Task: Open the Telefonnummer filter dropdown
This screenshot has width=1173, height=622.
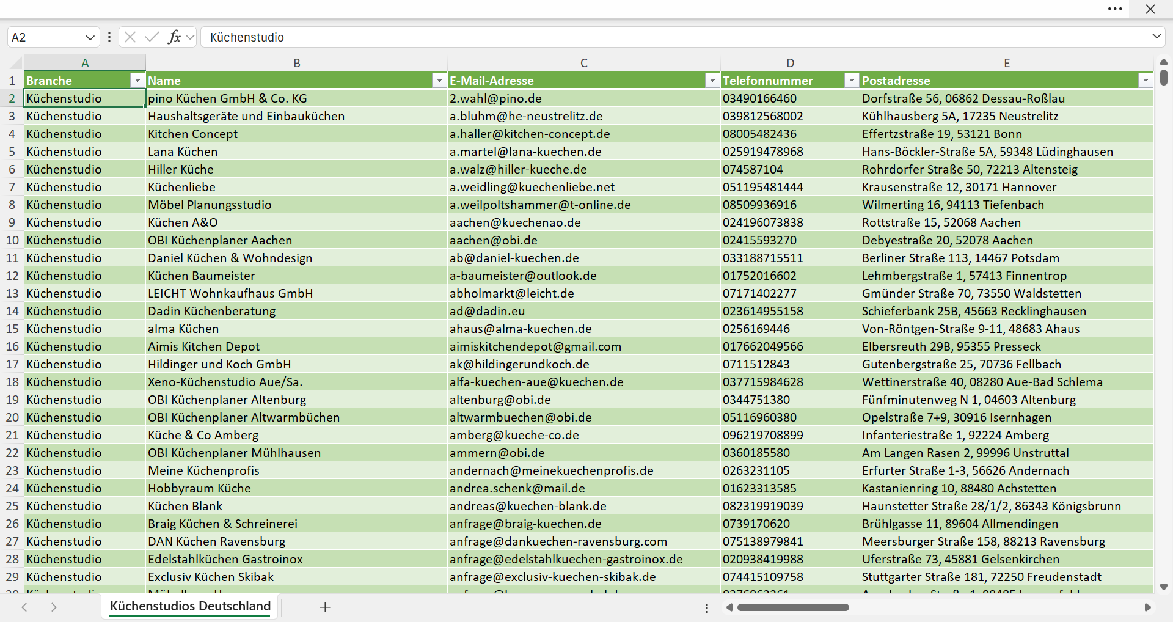Action: coord(851,81)
